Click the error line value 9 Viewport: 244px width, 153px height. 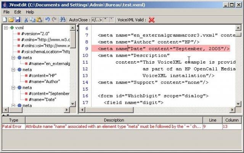[213, 126]
